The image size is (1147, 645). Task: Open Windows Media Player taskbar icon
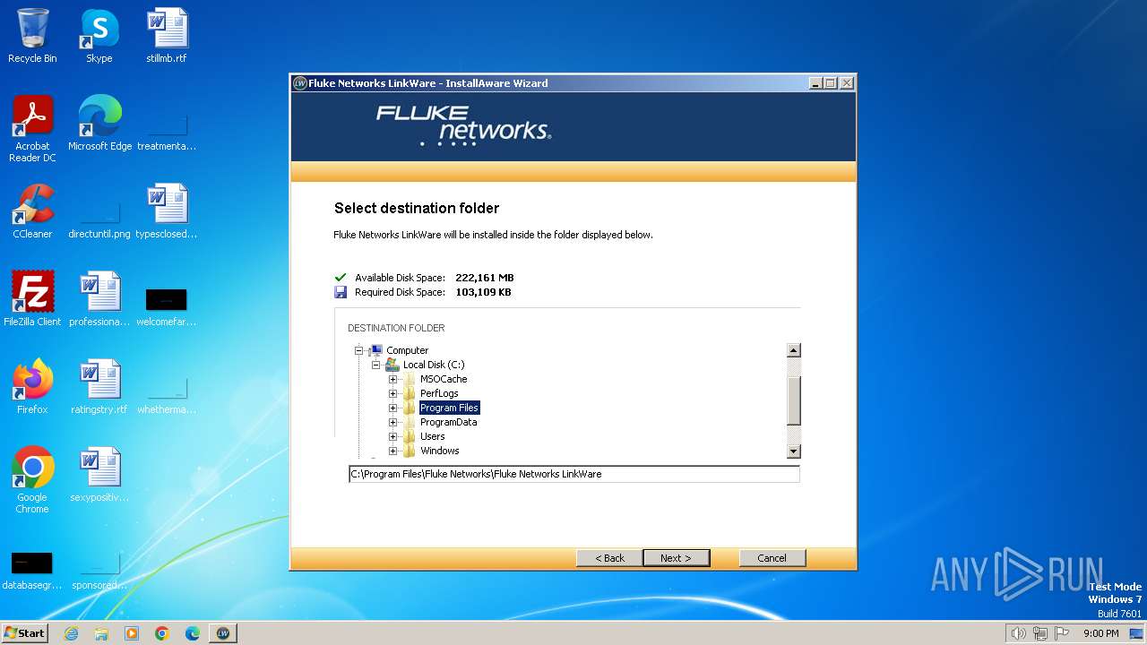pos(132,633)
